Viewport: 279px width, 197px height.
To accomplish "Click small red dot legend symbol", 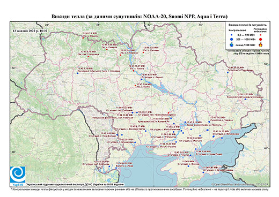I will [x=260, y=35].
